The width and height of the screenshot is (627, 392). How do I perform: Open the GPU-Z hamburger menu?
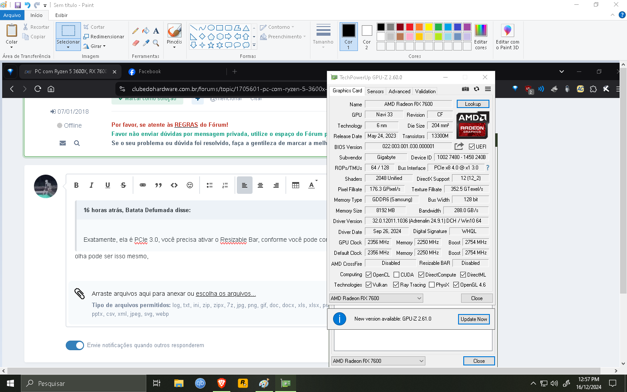pos(488,89)
